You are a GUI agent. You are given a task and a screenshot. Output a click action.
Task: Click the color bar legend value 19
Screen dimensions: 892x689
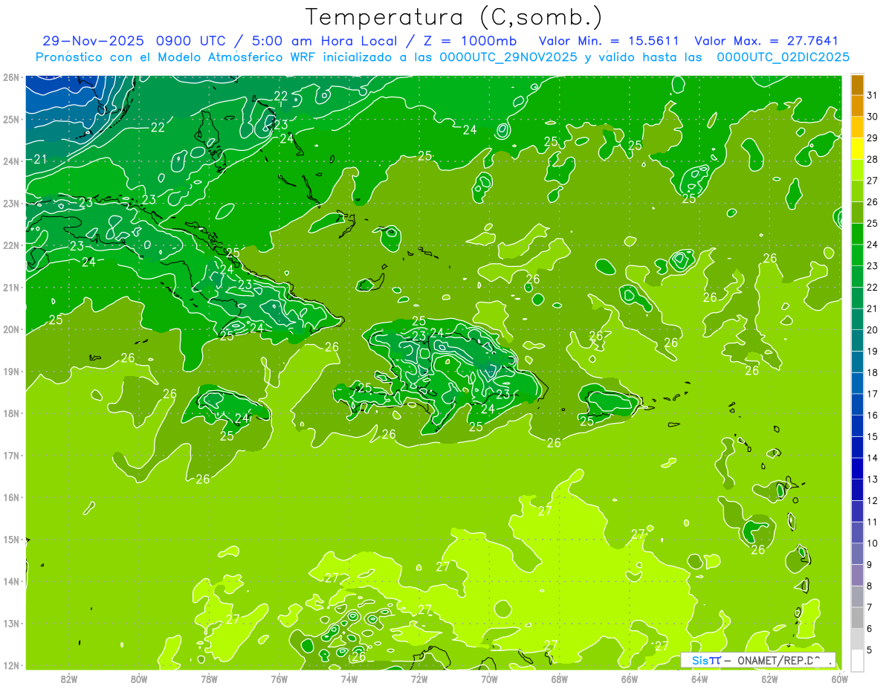(873, 351)
